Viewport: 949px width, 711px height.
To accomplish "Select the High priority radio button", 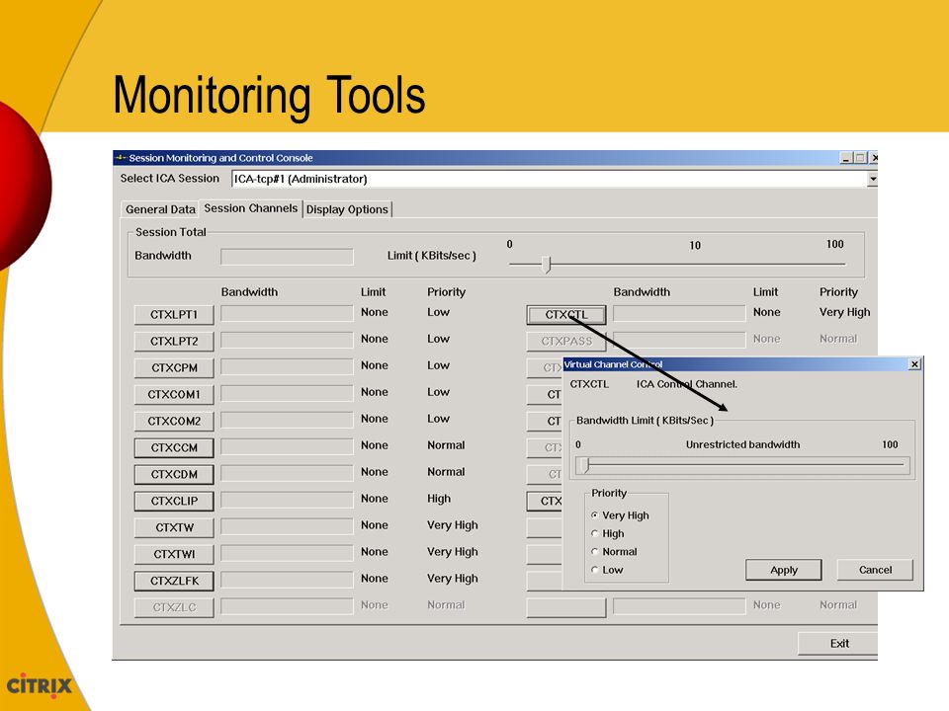I will (595, 534).
